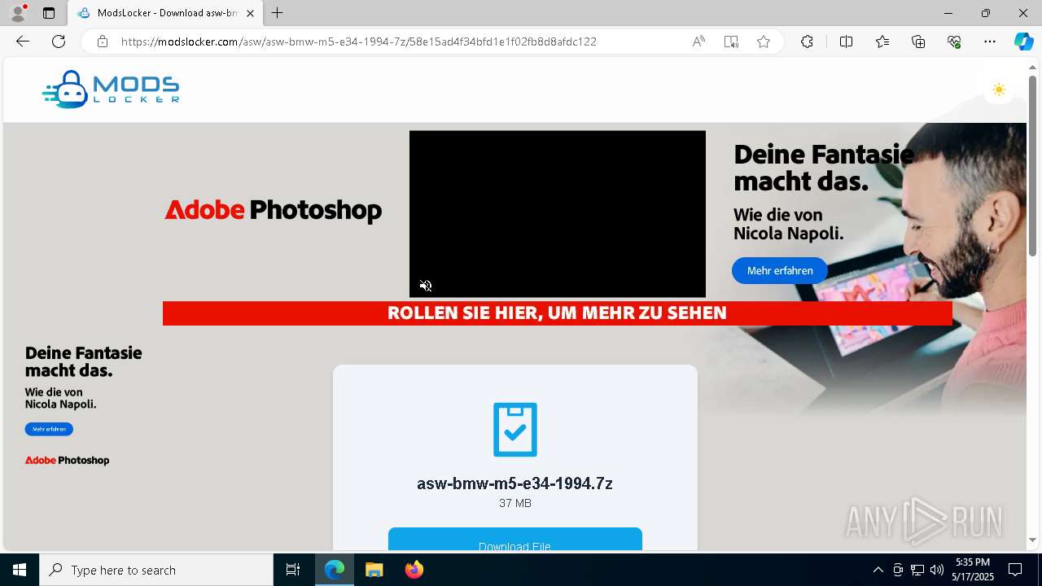
Task: Unmute the ad video
Action: pos(426,286)
